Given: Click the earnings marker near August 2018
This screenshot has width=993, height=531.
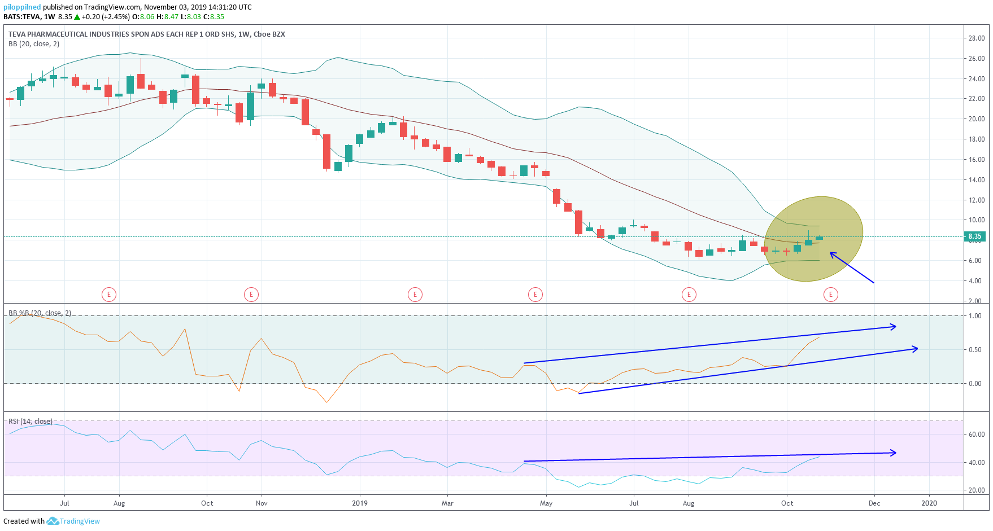Looking at the screenshot, I should point(109,294).
